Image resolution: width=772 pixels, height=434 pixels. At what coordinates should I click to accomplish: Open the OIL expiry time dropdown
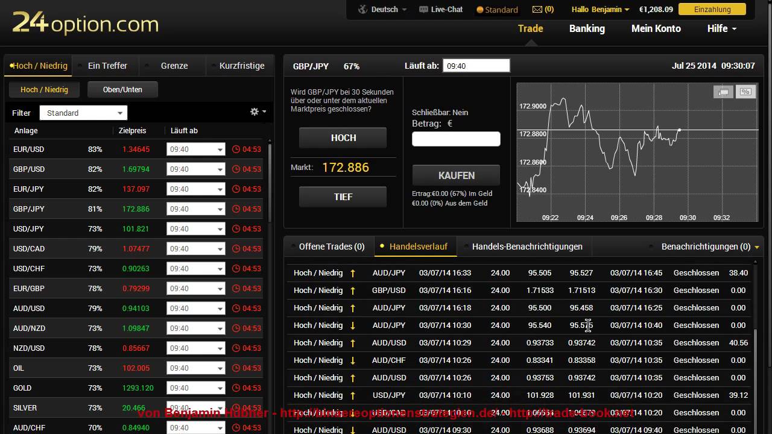pyautogui.click(x=196, y=368)
